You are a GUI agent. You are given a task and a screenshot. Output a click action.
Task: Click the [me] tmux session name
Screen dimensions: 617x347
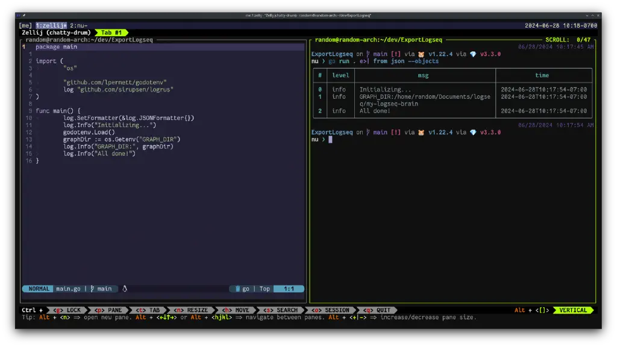pos(25,25)
